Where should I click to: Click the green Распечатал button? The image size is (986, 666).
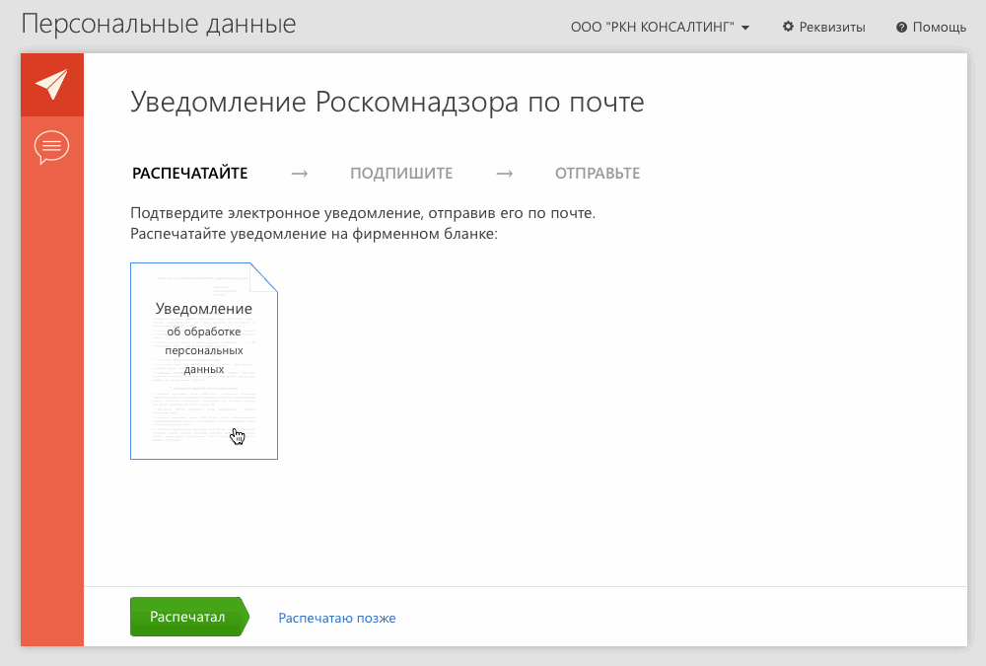(x=189, y=617)
